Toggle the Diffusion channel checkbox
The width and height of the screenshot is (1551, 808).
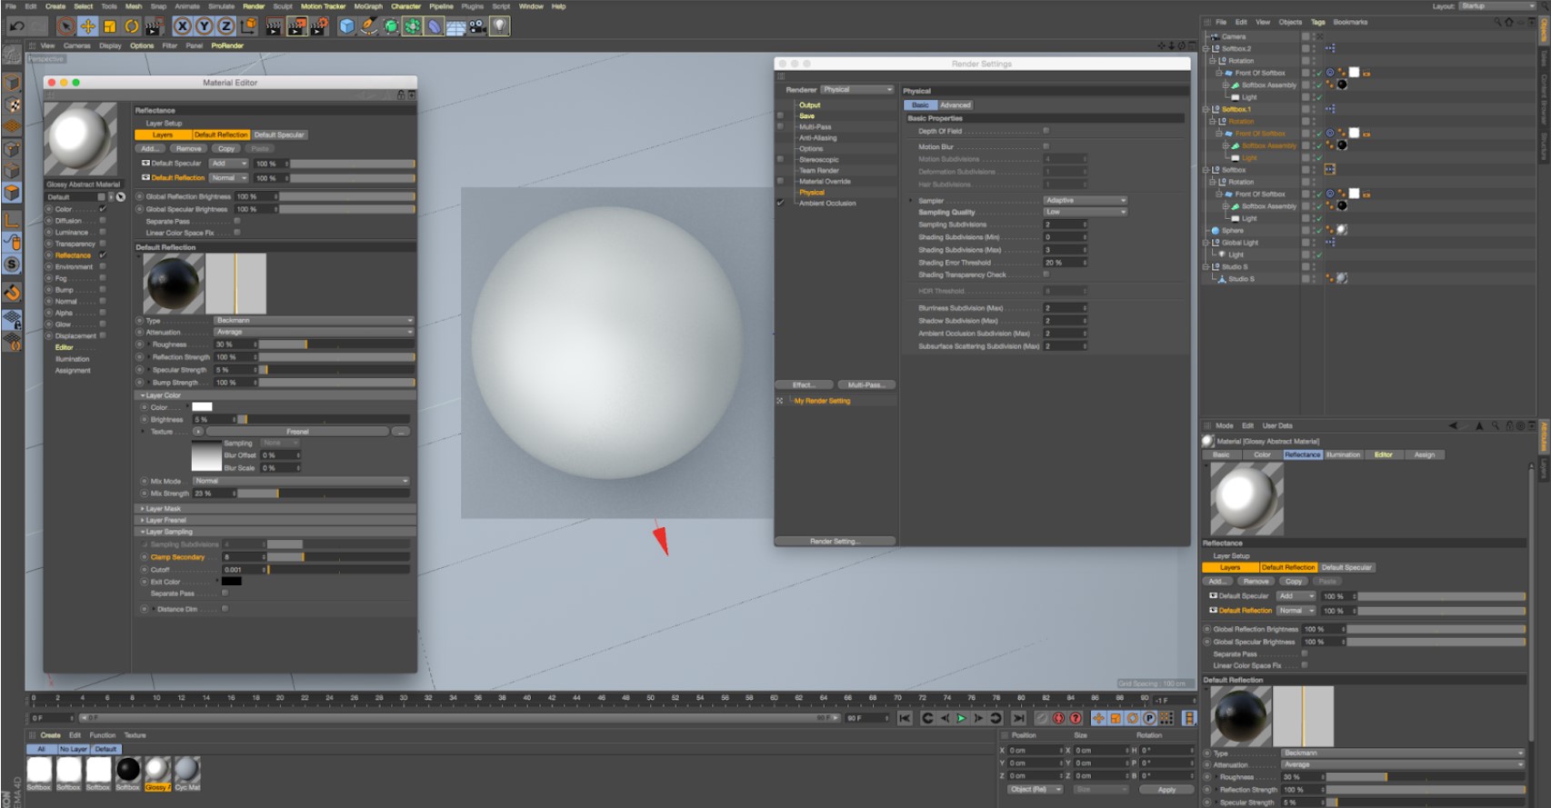[x=103, y=220]
